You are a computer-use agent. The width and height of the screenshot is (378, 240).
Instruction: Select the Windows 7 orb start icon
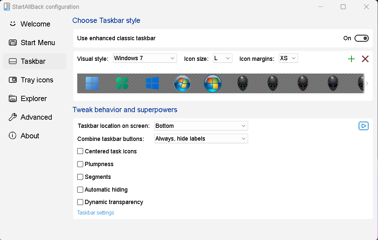point(182,83)
